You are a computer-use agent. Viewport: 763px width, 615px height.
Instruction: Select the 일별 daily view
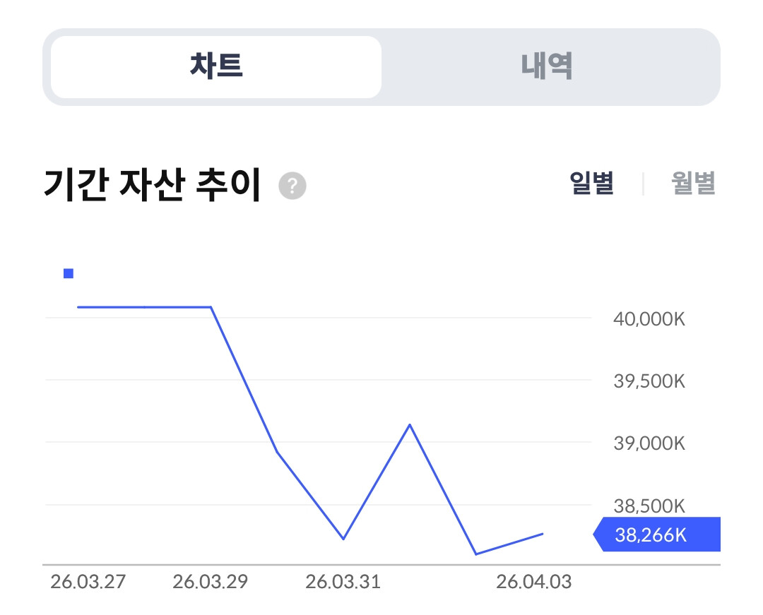(591, 184)
